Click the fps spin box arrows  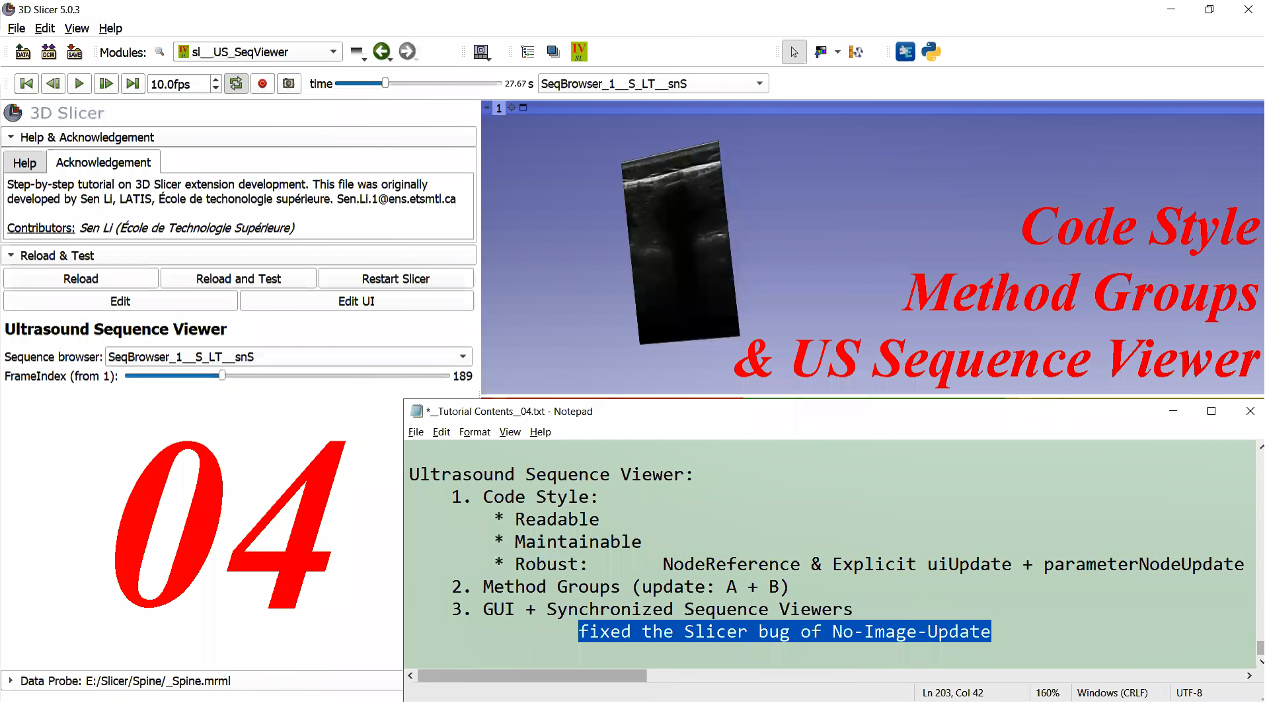[215, 83]
